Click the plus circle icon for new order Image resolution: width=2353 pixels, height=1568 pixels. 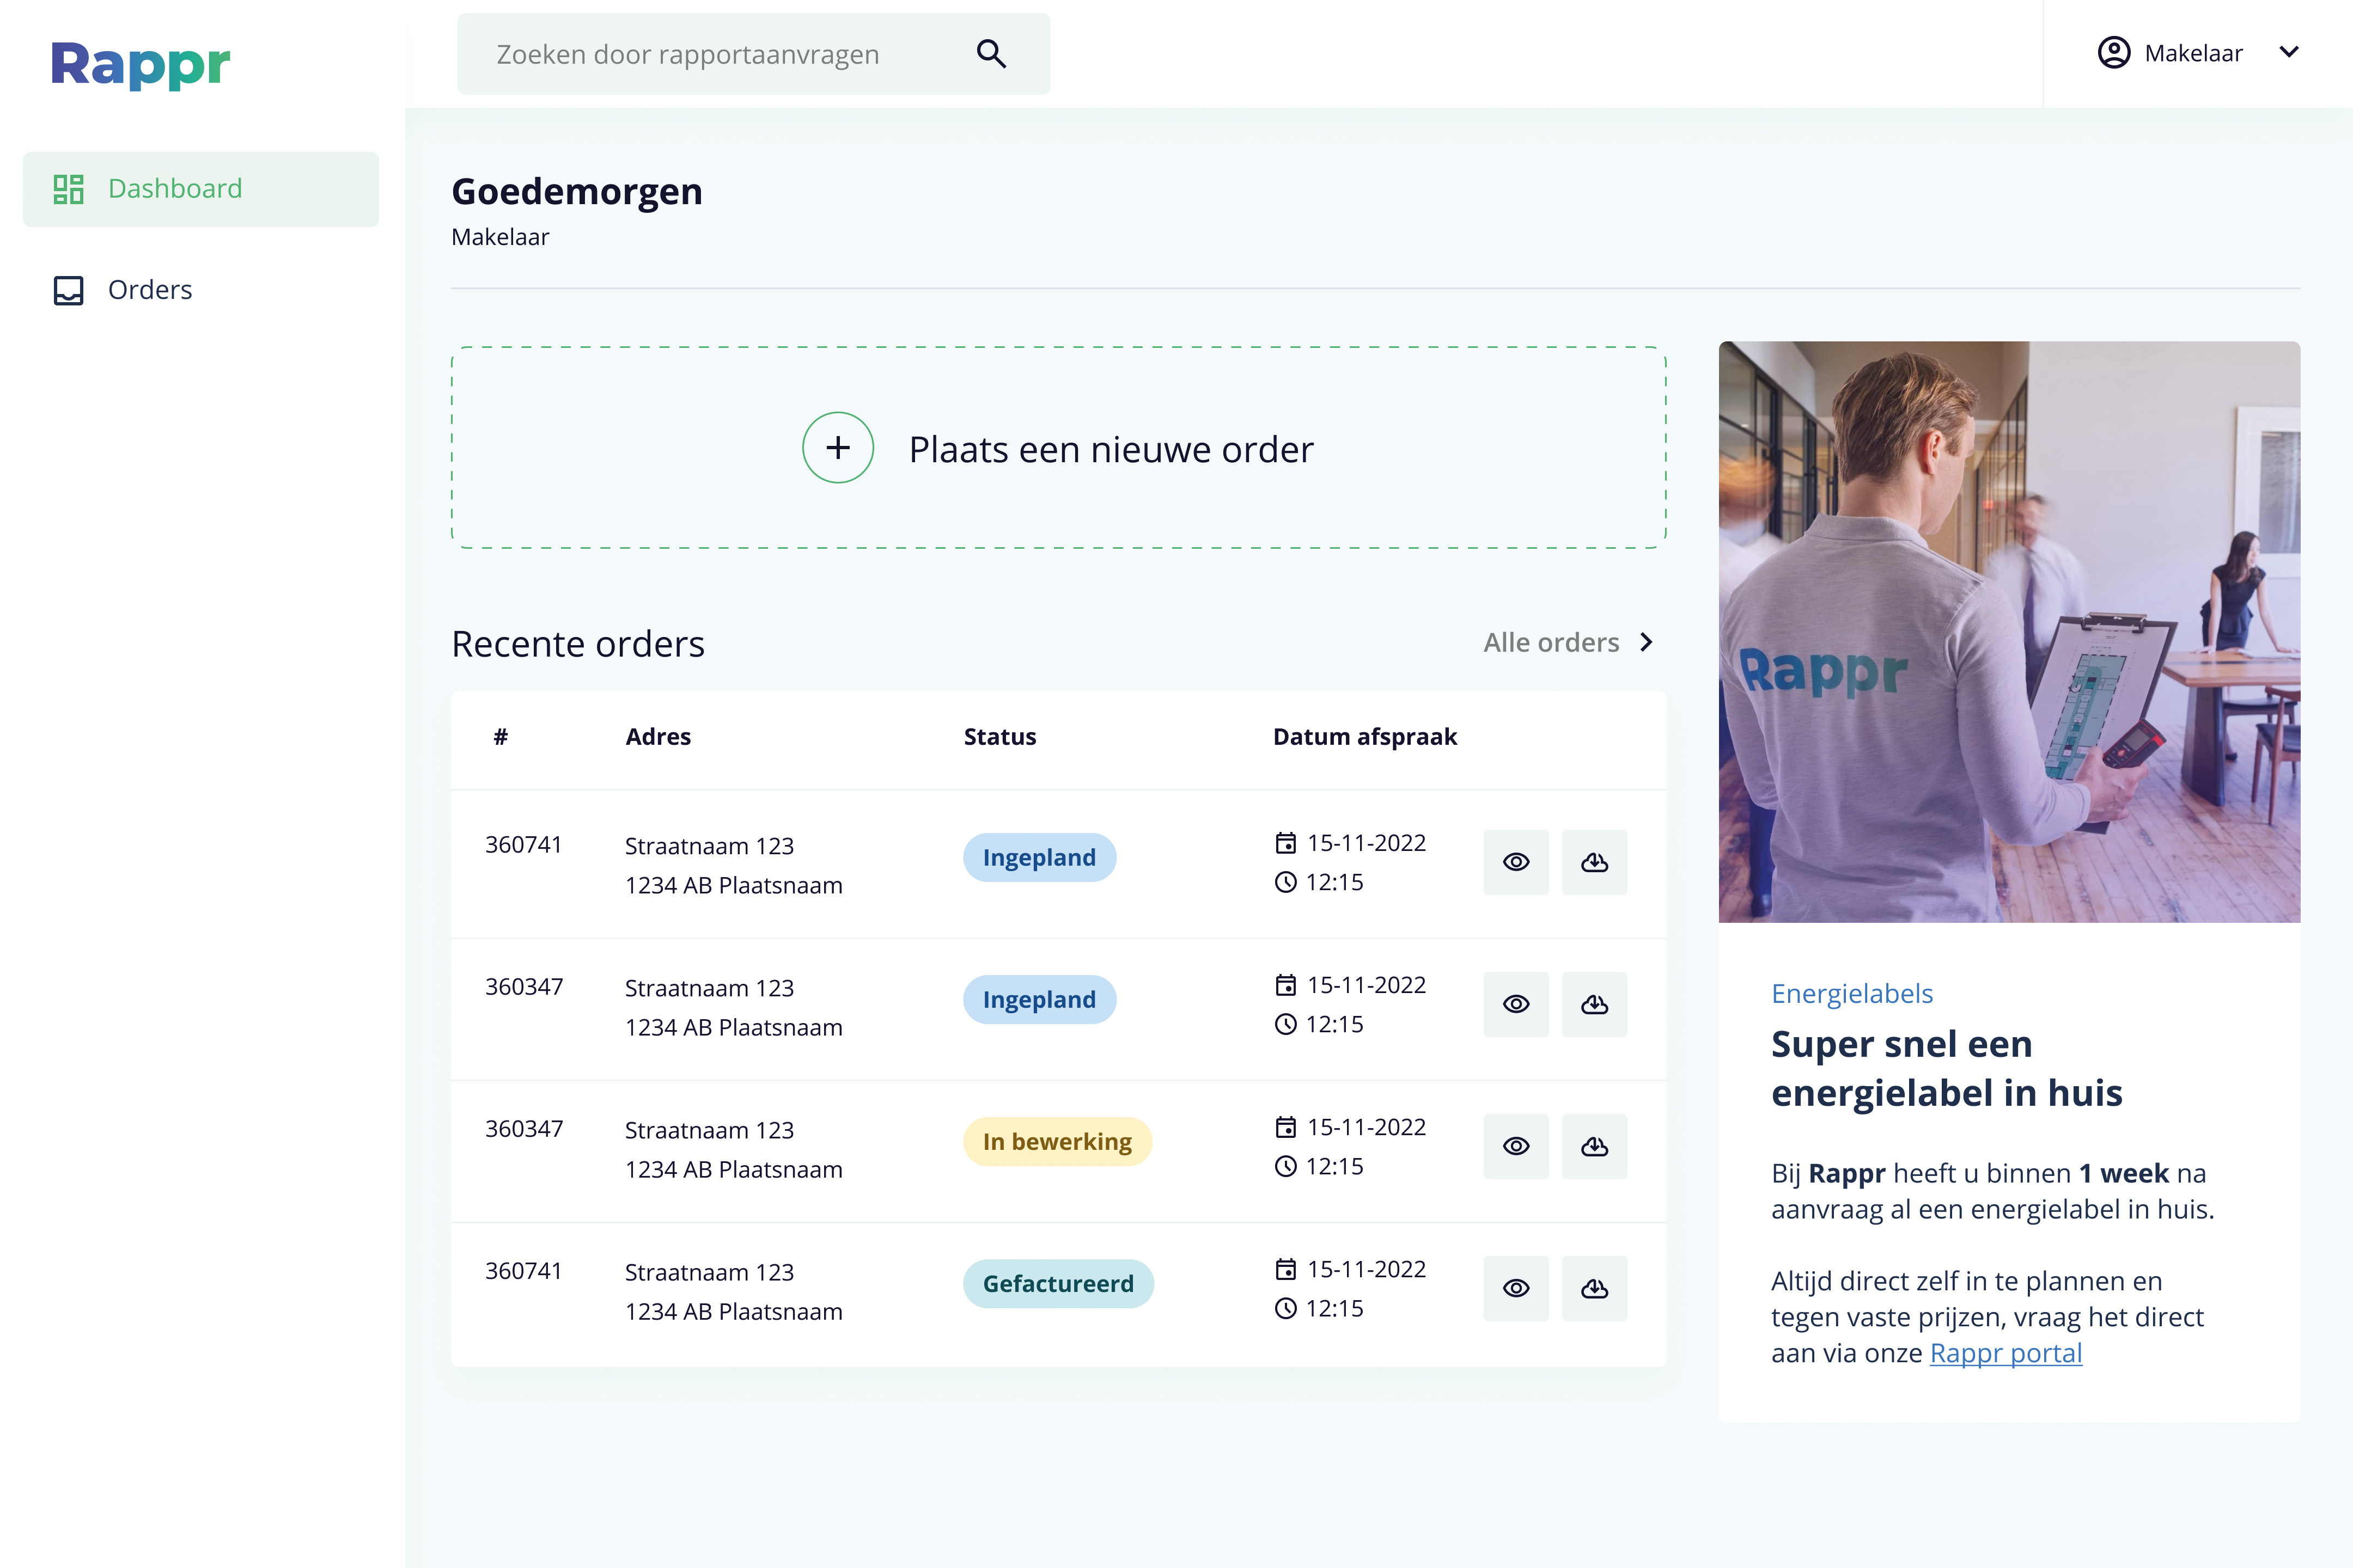pos(838,448)
